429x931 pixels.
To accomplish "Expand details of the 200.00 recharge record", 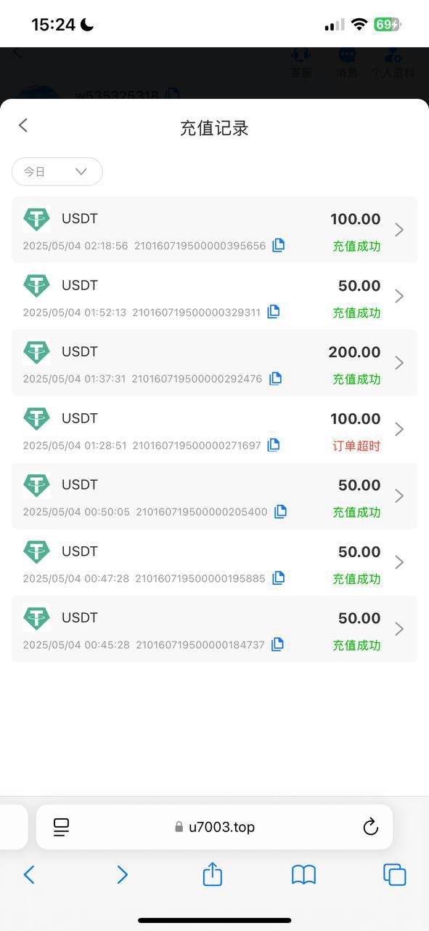I will tap(399, 362).
